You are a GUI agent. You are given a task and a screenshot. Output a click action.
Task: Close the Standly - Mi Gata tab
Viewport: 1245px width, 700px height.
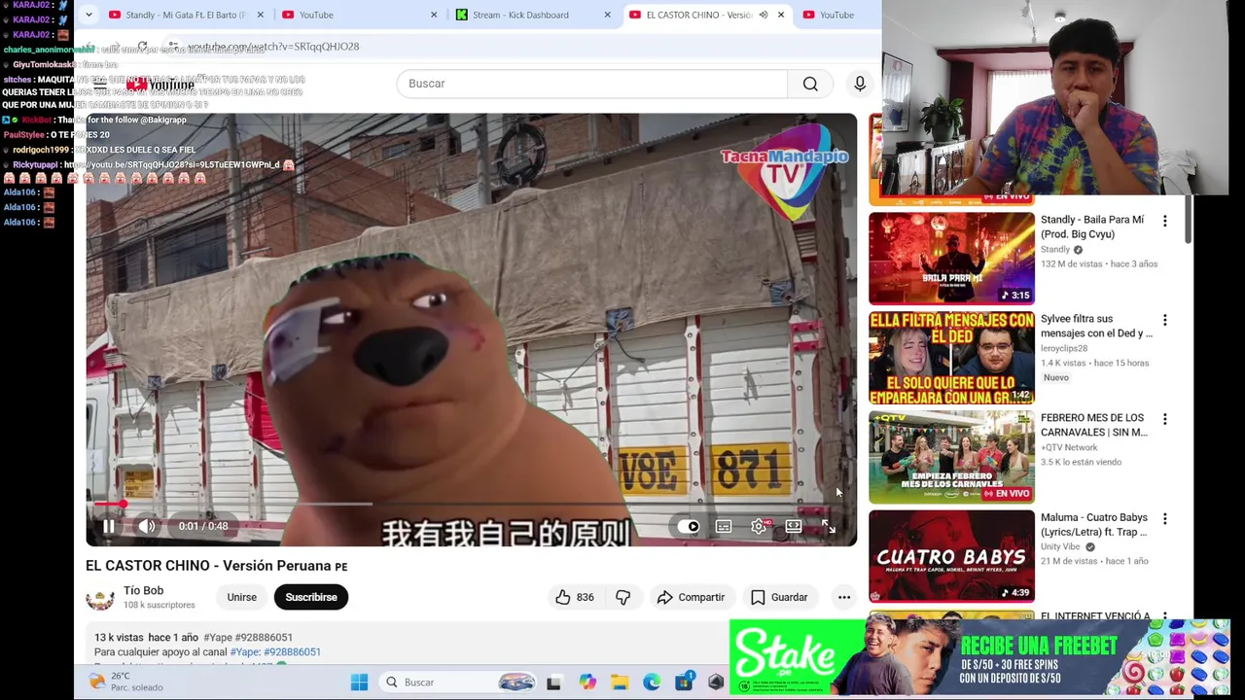[260, 15]
